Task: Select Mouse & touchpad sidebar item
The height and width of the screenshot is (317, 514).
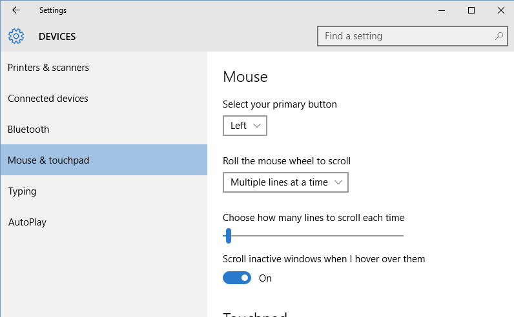Action: pyautogui.click(x=48, y=160)
